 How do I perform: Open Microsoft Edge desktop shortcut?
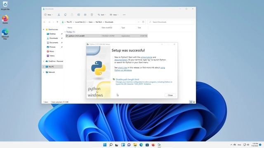click(5, 34)
